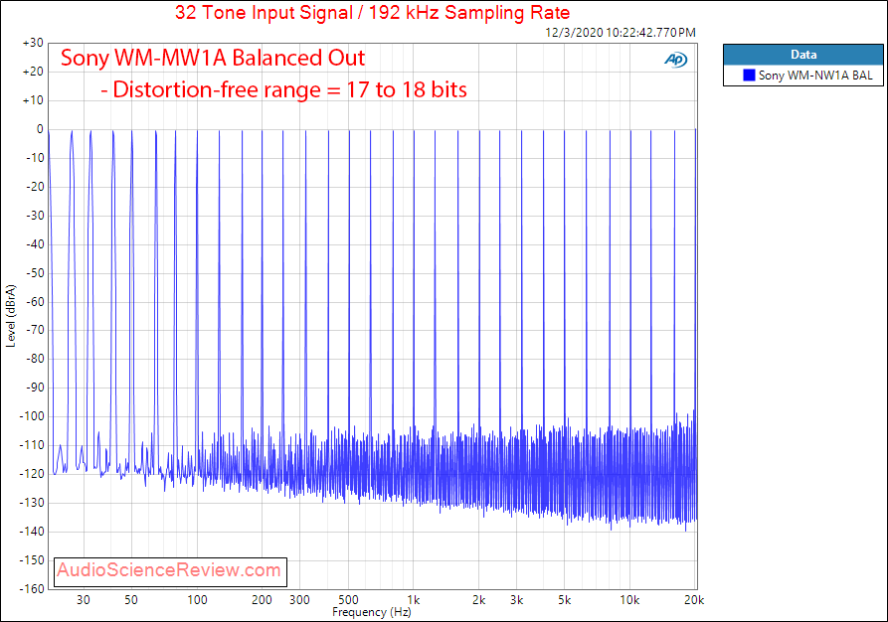Click the 'Level (dBrA)' axis label
The width and height of the screenshot is (888, 622).
[11, 316]
